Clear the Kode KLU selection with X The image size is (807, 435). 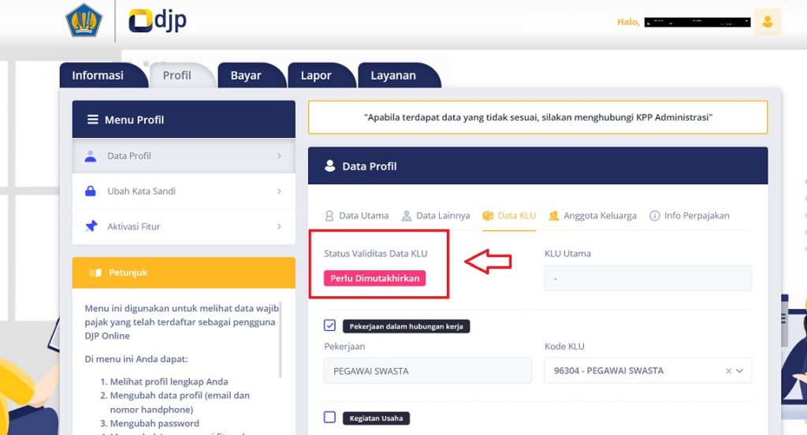click(728, 370)
